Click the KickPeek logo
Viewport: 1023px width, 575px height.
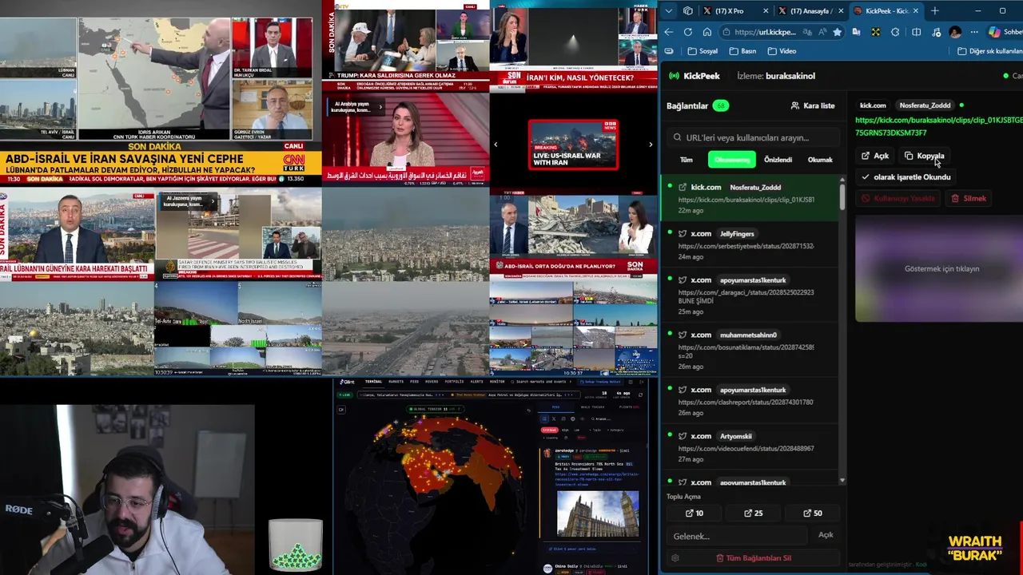tap(695, 76)
